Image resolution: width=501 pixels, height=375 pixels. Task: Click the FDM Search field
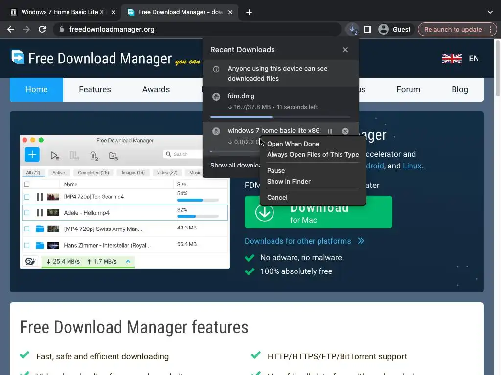point(183,154)
